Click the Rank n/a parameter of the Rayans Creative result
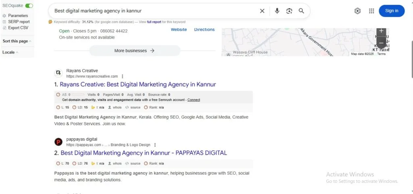 coord(154,108)
